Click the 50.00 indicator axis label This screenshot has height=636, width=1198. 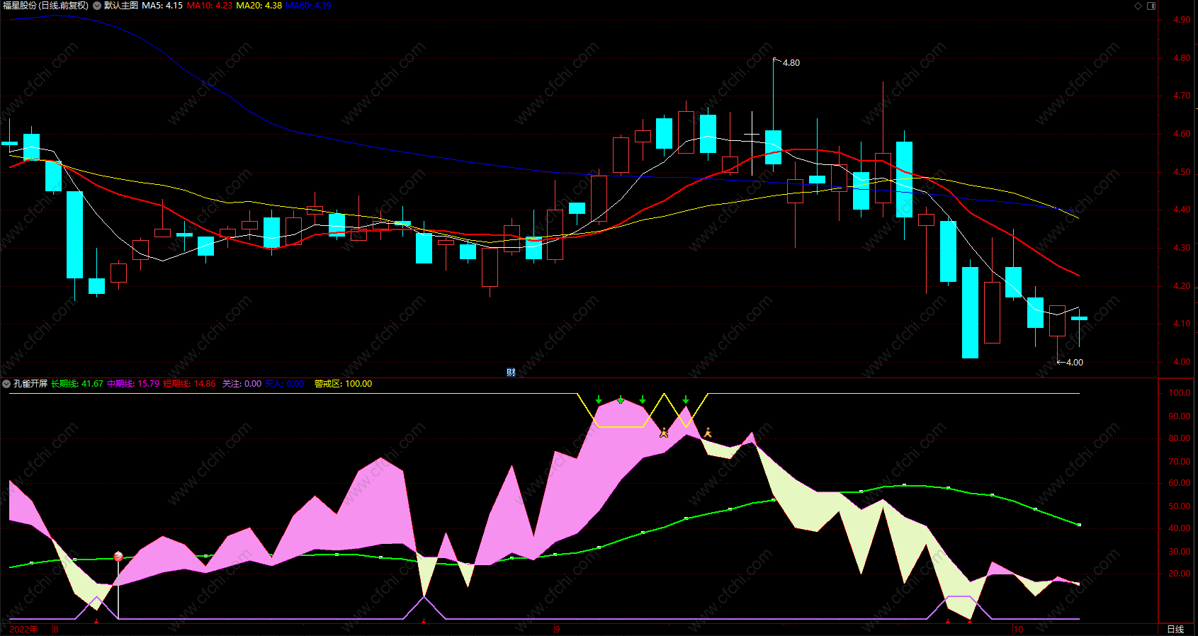(x=1180, y=506)
